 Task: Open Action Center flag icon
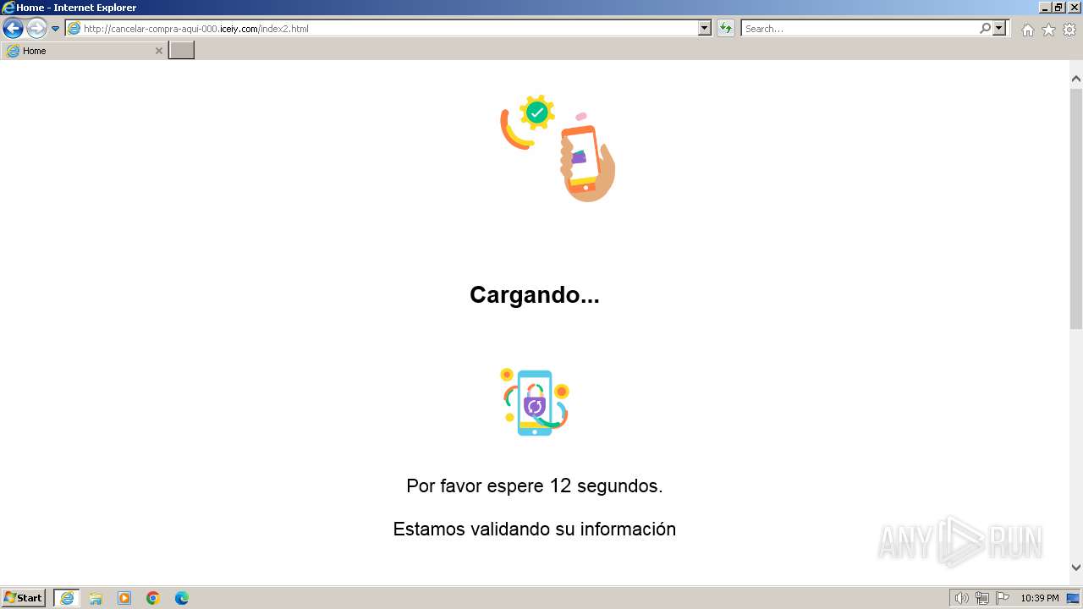point(1003,598)
